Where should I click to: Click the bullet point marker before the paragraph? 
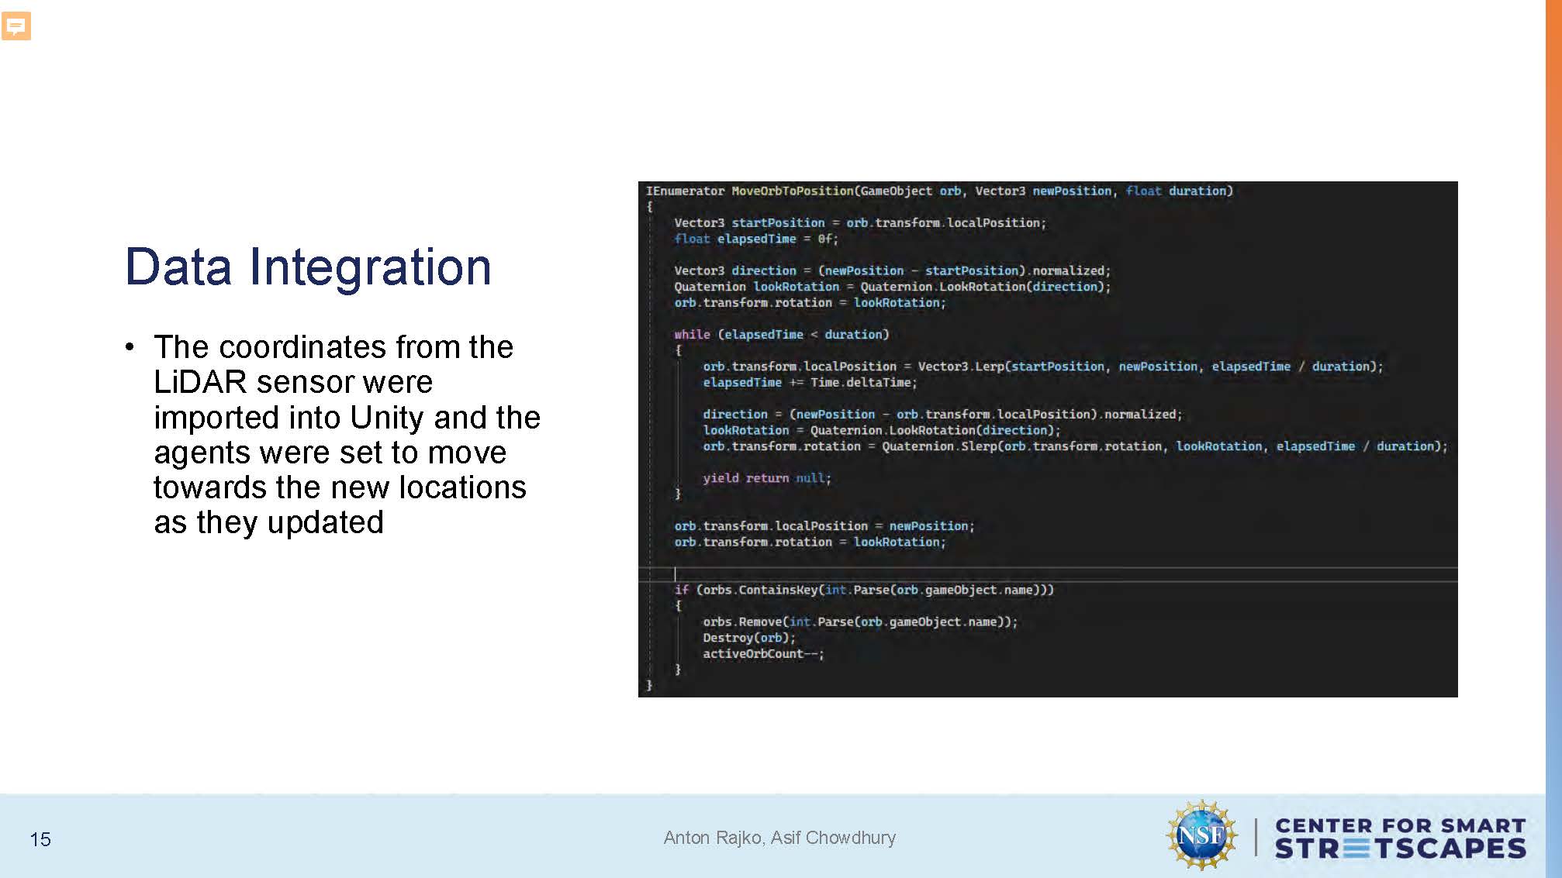[130, 347]
